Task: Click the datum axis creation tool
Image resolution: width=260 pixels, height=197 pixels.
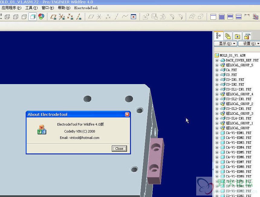Action: click(x=99, y=17)
